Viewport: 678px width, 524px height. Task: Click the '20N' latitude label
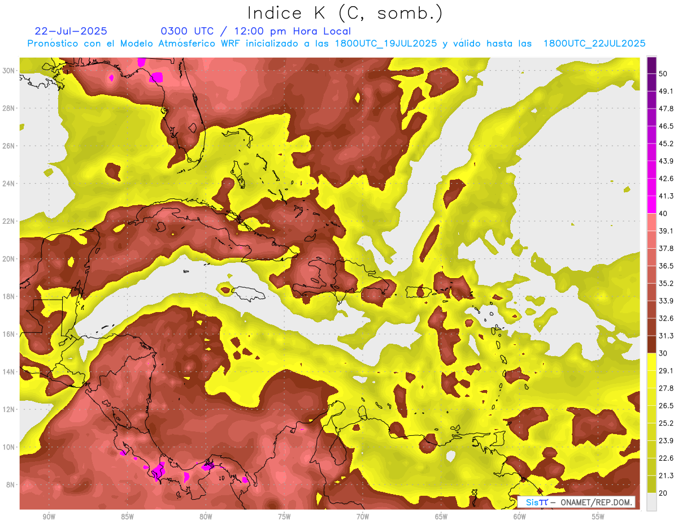[x=10, y=258]
